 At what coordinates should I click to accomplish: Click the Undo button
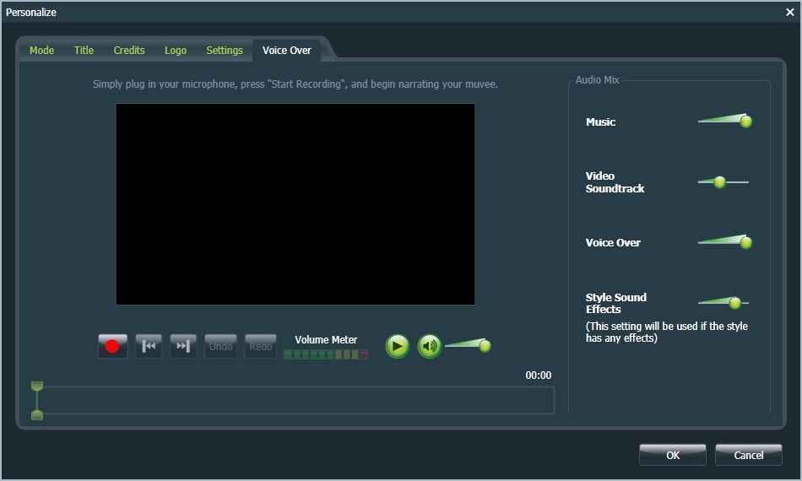220,346
